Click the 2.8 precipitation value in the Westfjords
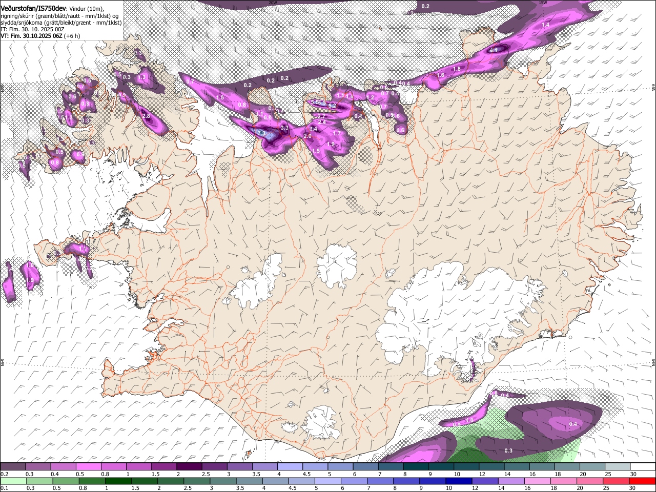656x492 pixels. tap(146, 116)
